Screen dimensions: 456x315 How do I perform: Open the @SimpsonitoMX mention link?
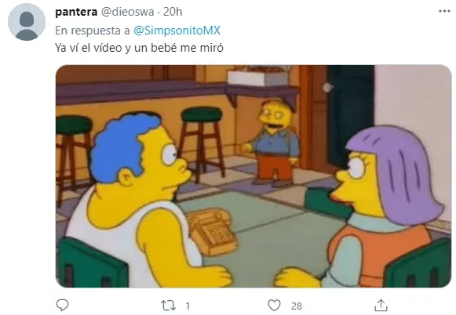(x=177, y=31)
